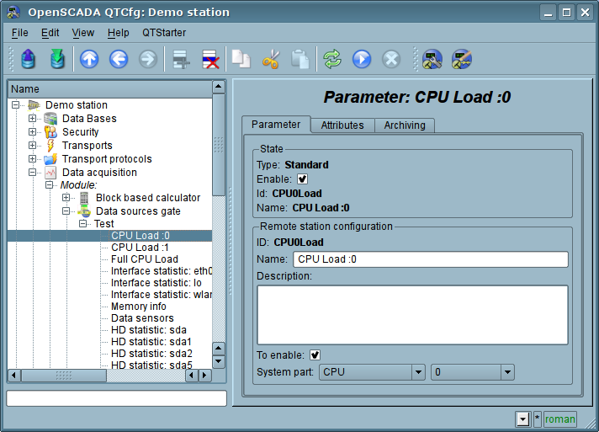599x432 pixels.
Task: Toggle the Enable checkbox in State
Action: (302, 179)
